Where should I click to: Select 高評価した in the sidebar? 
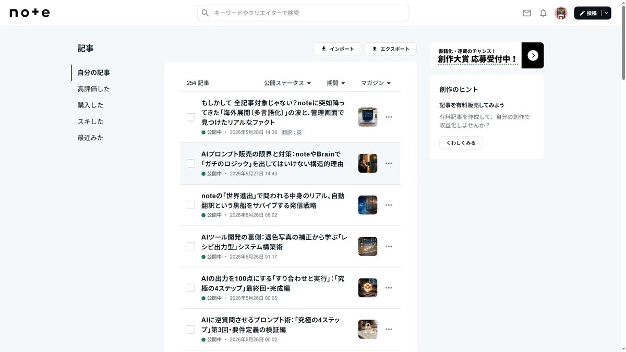coord(94,89)
